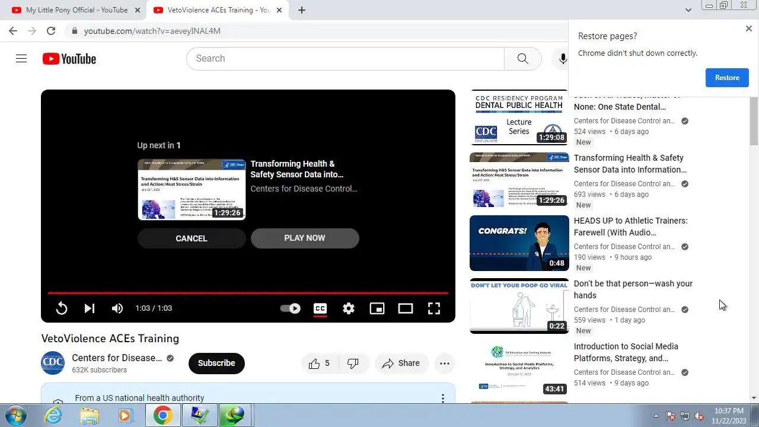Open Windows Media Player in the taskbar
Image resolution: width=759 pixels, height=427 pixels.
click(125, 415)
